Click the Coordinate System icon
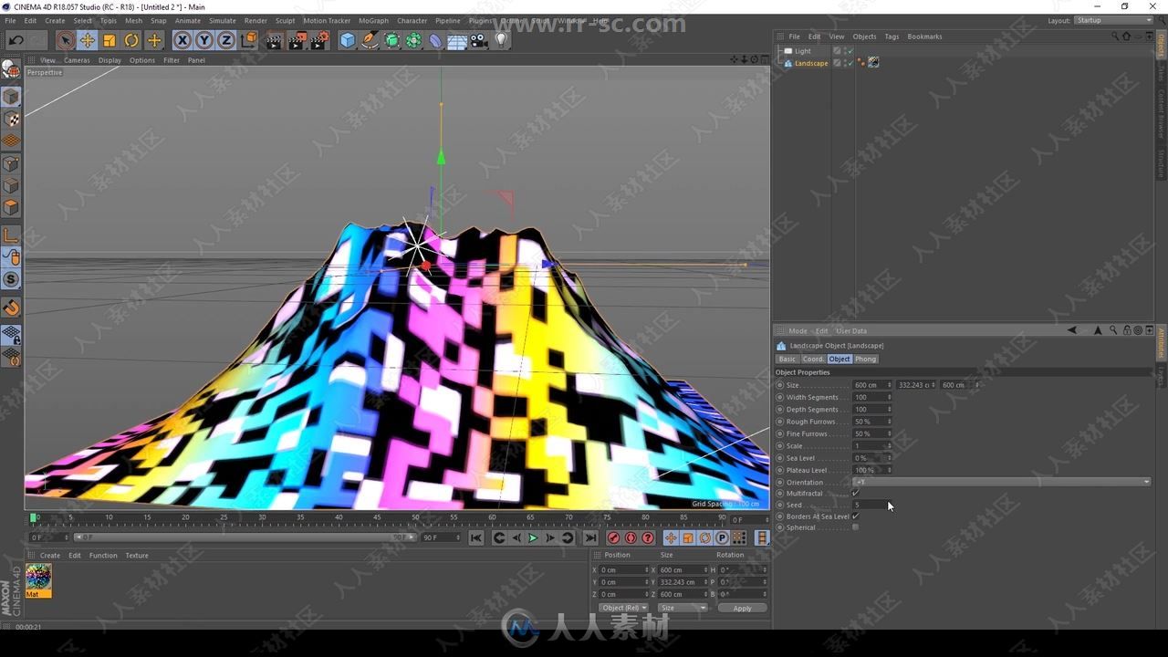The height and width of the screenshot is (657, 1168). coord(249,40)
